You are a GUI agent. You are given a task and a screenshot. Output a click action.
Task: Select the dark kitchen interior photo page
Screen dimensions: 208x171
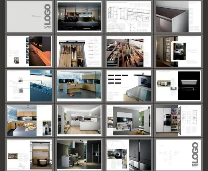click(79, 17)
